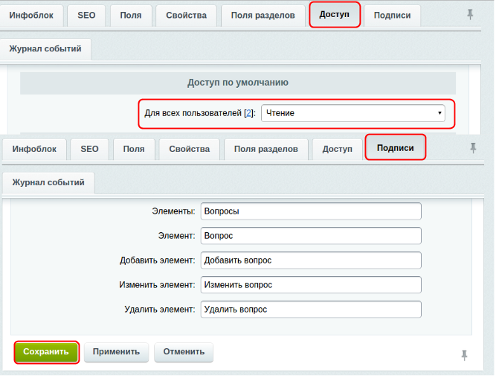Click the 'Добавить элемент' text field
Image resolution: width=499 pixels, height=381 pixels.
(x=311, y=260)
